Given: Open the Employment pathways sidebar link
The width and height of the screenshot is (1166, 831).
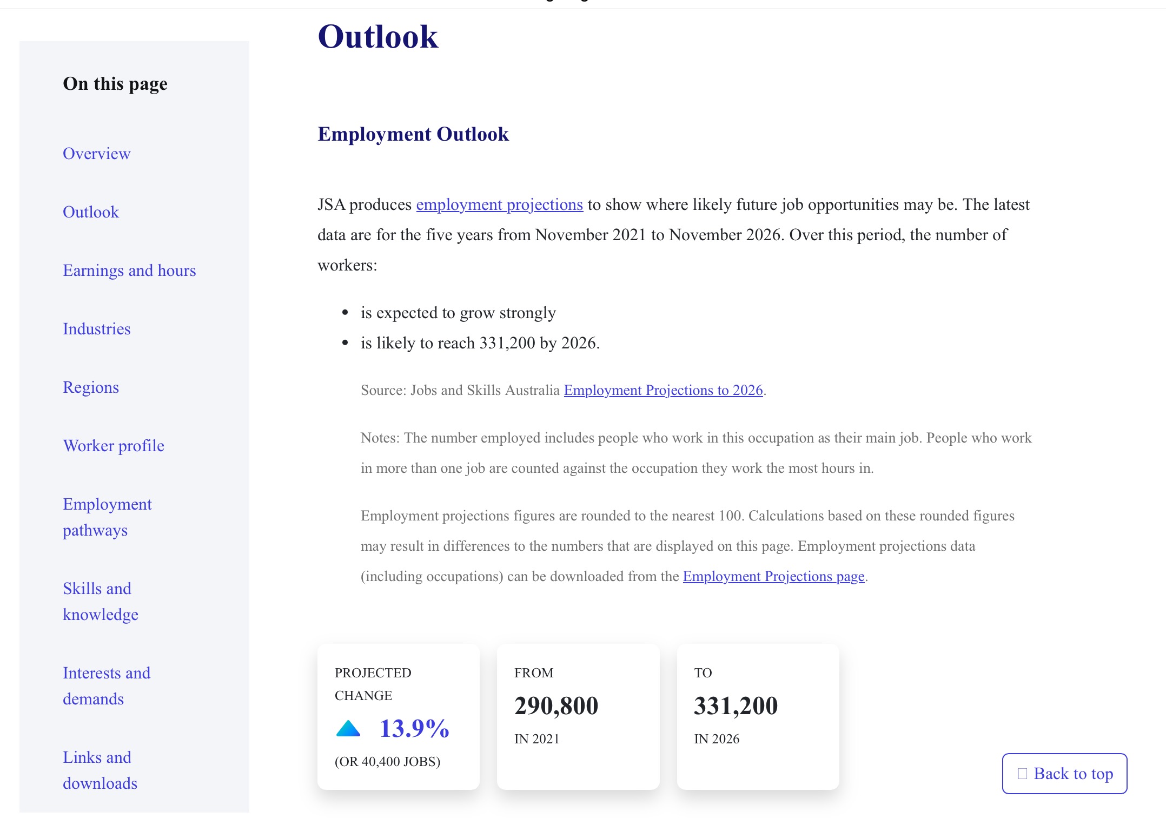Looking at the screenshot, I should (107, 517).
